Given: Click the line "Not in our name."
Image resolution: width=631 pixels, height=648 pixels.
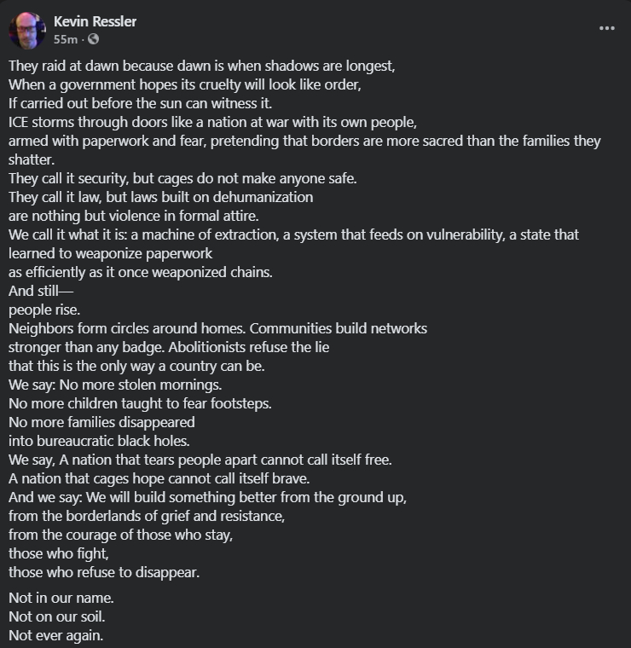Looking at the screenshot, I should tap(61, 598).
